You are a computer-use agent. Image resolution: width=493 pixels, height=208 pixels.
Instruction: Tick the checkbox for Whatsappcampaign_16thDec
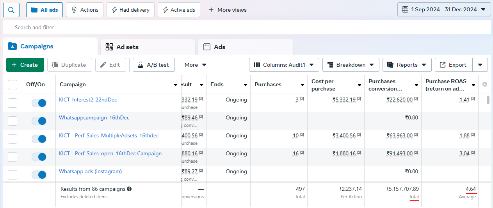12,121
